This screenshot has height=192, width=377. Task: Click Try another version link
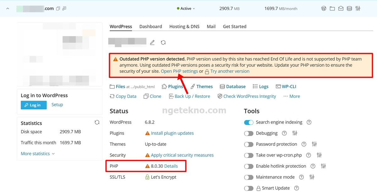230,71
